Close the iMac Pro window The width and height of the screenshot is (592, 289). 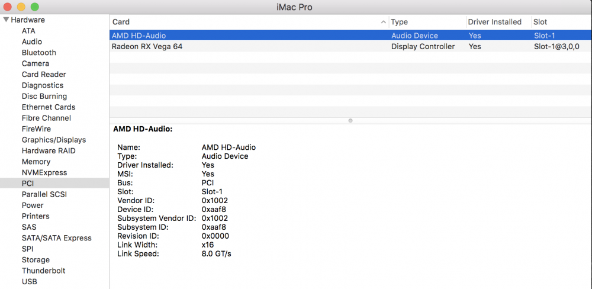click(x=8, y=7)
